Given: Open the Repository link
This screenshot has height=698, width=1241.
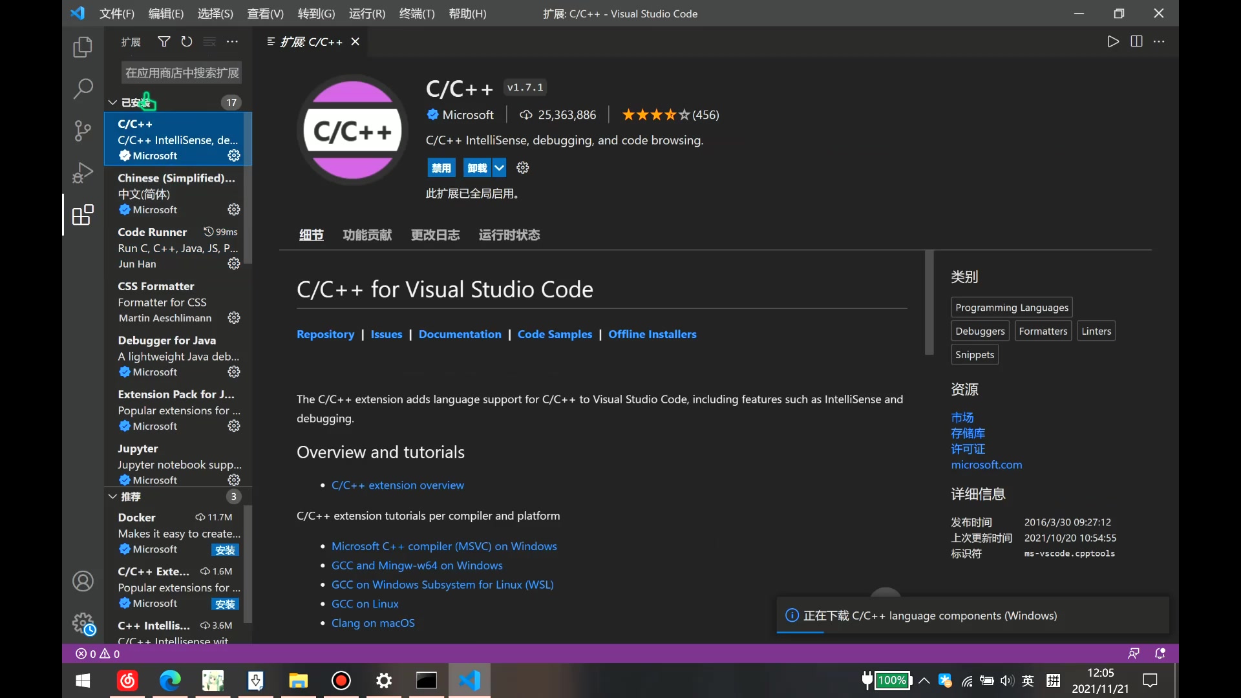Looking at the screenshot, I should (x=325, y=334).
